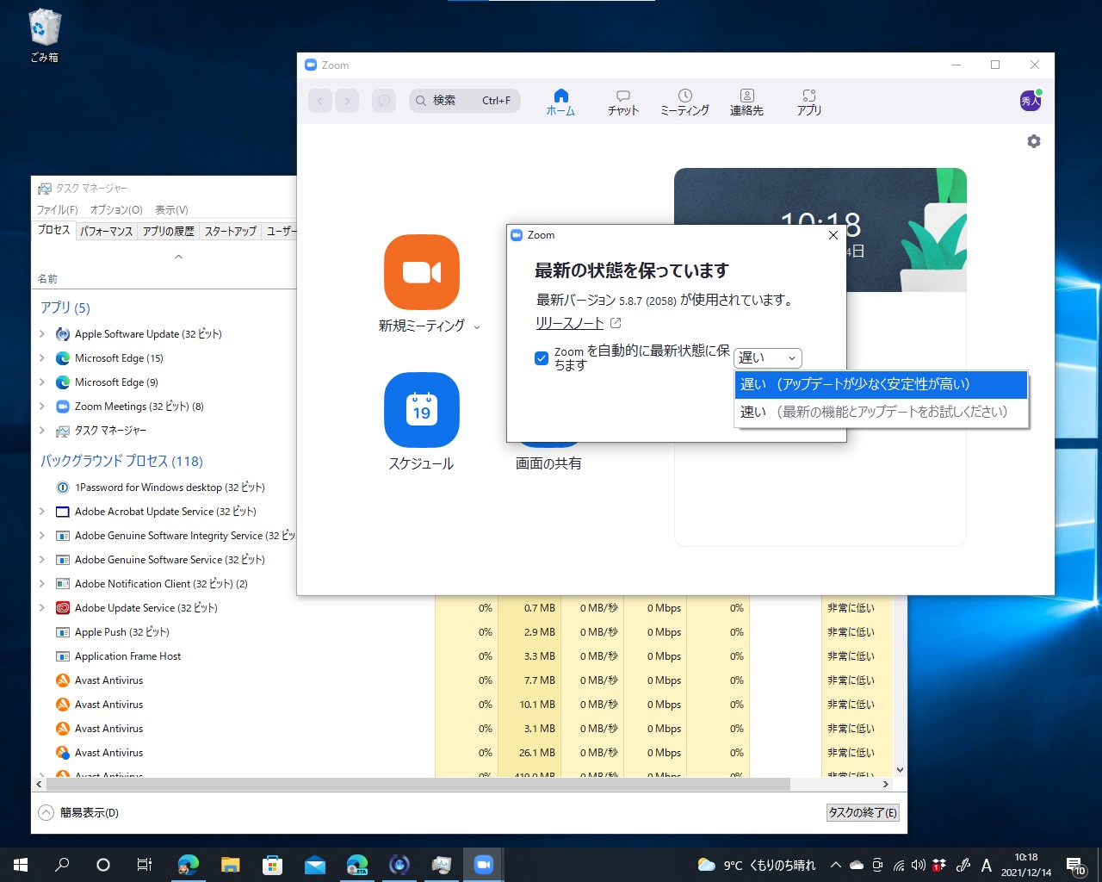Open the スケジュール (Schedule) tool
This screenshot has height=882, width=1102.
point(421,411)
